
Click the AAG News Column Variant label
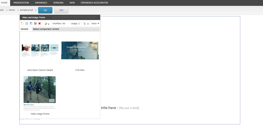click(40, 70)
